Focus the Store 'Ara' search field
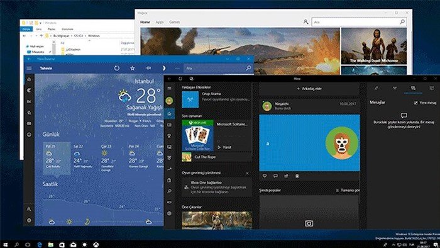440x248 pixels. click(359, 22)
